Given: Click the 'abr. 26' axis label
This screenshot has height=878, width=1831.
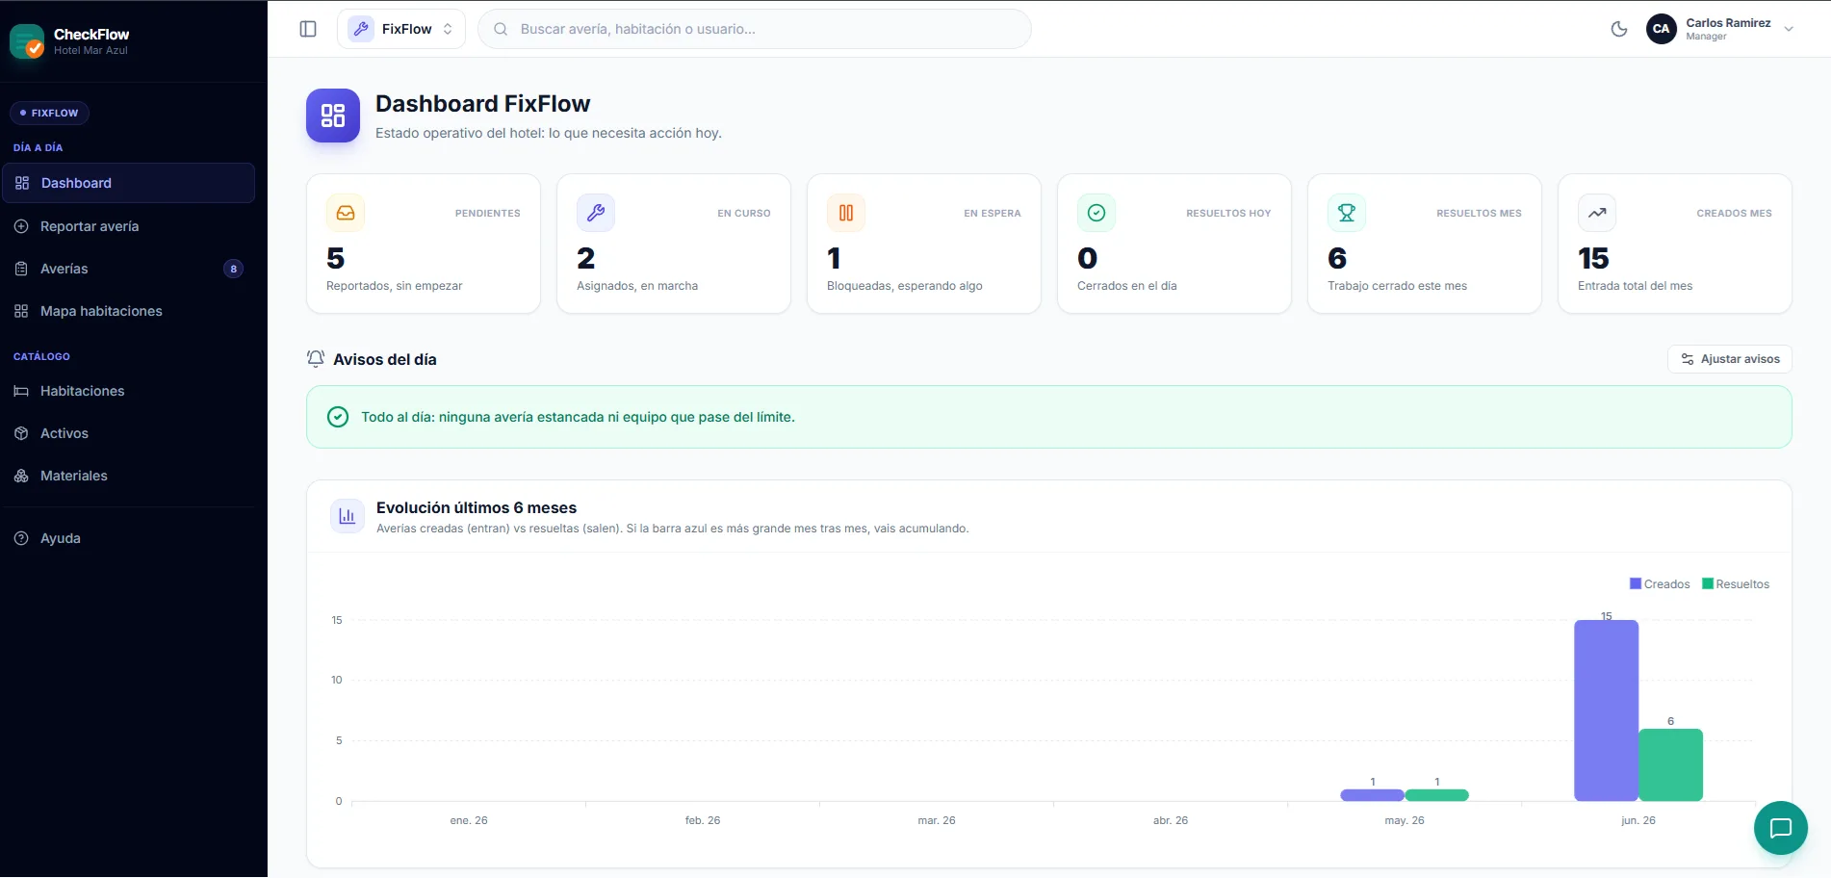Looking at the screenshot, I should [1171, 820].
